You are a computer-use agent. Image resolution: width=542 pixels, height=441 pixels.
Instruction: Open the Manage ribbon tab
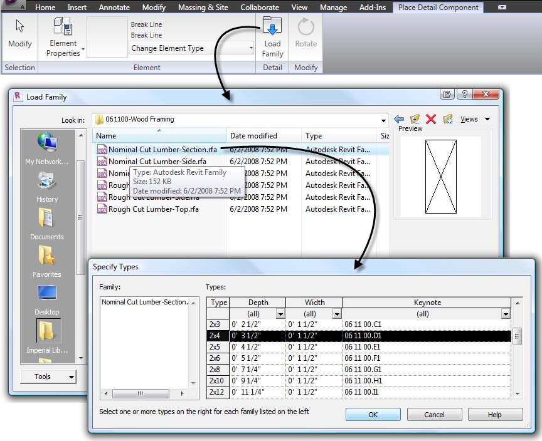click(x=333, y=8)
